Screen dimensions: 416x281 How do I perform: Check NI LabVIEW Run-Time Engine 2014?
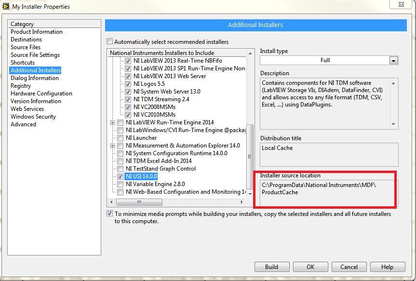[x=120, y=122]
